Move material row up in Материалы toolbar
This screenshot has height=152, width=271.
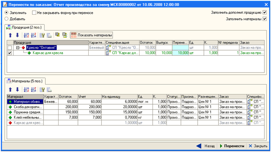pyautogui.click(x=10, y=90)
